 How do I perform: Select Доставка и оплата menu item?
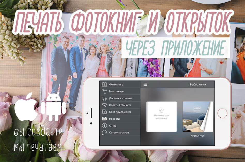point(120,98)
